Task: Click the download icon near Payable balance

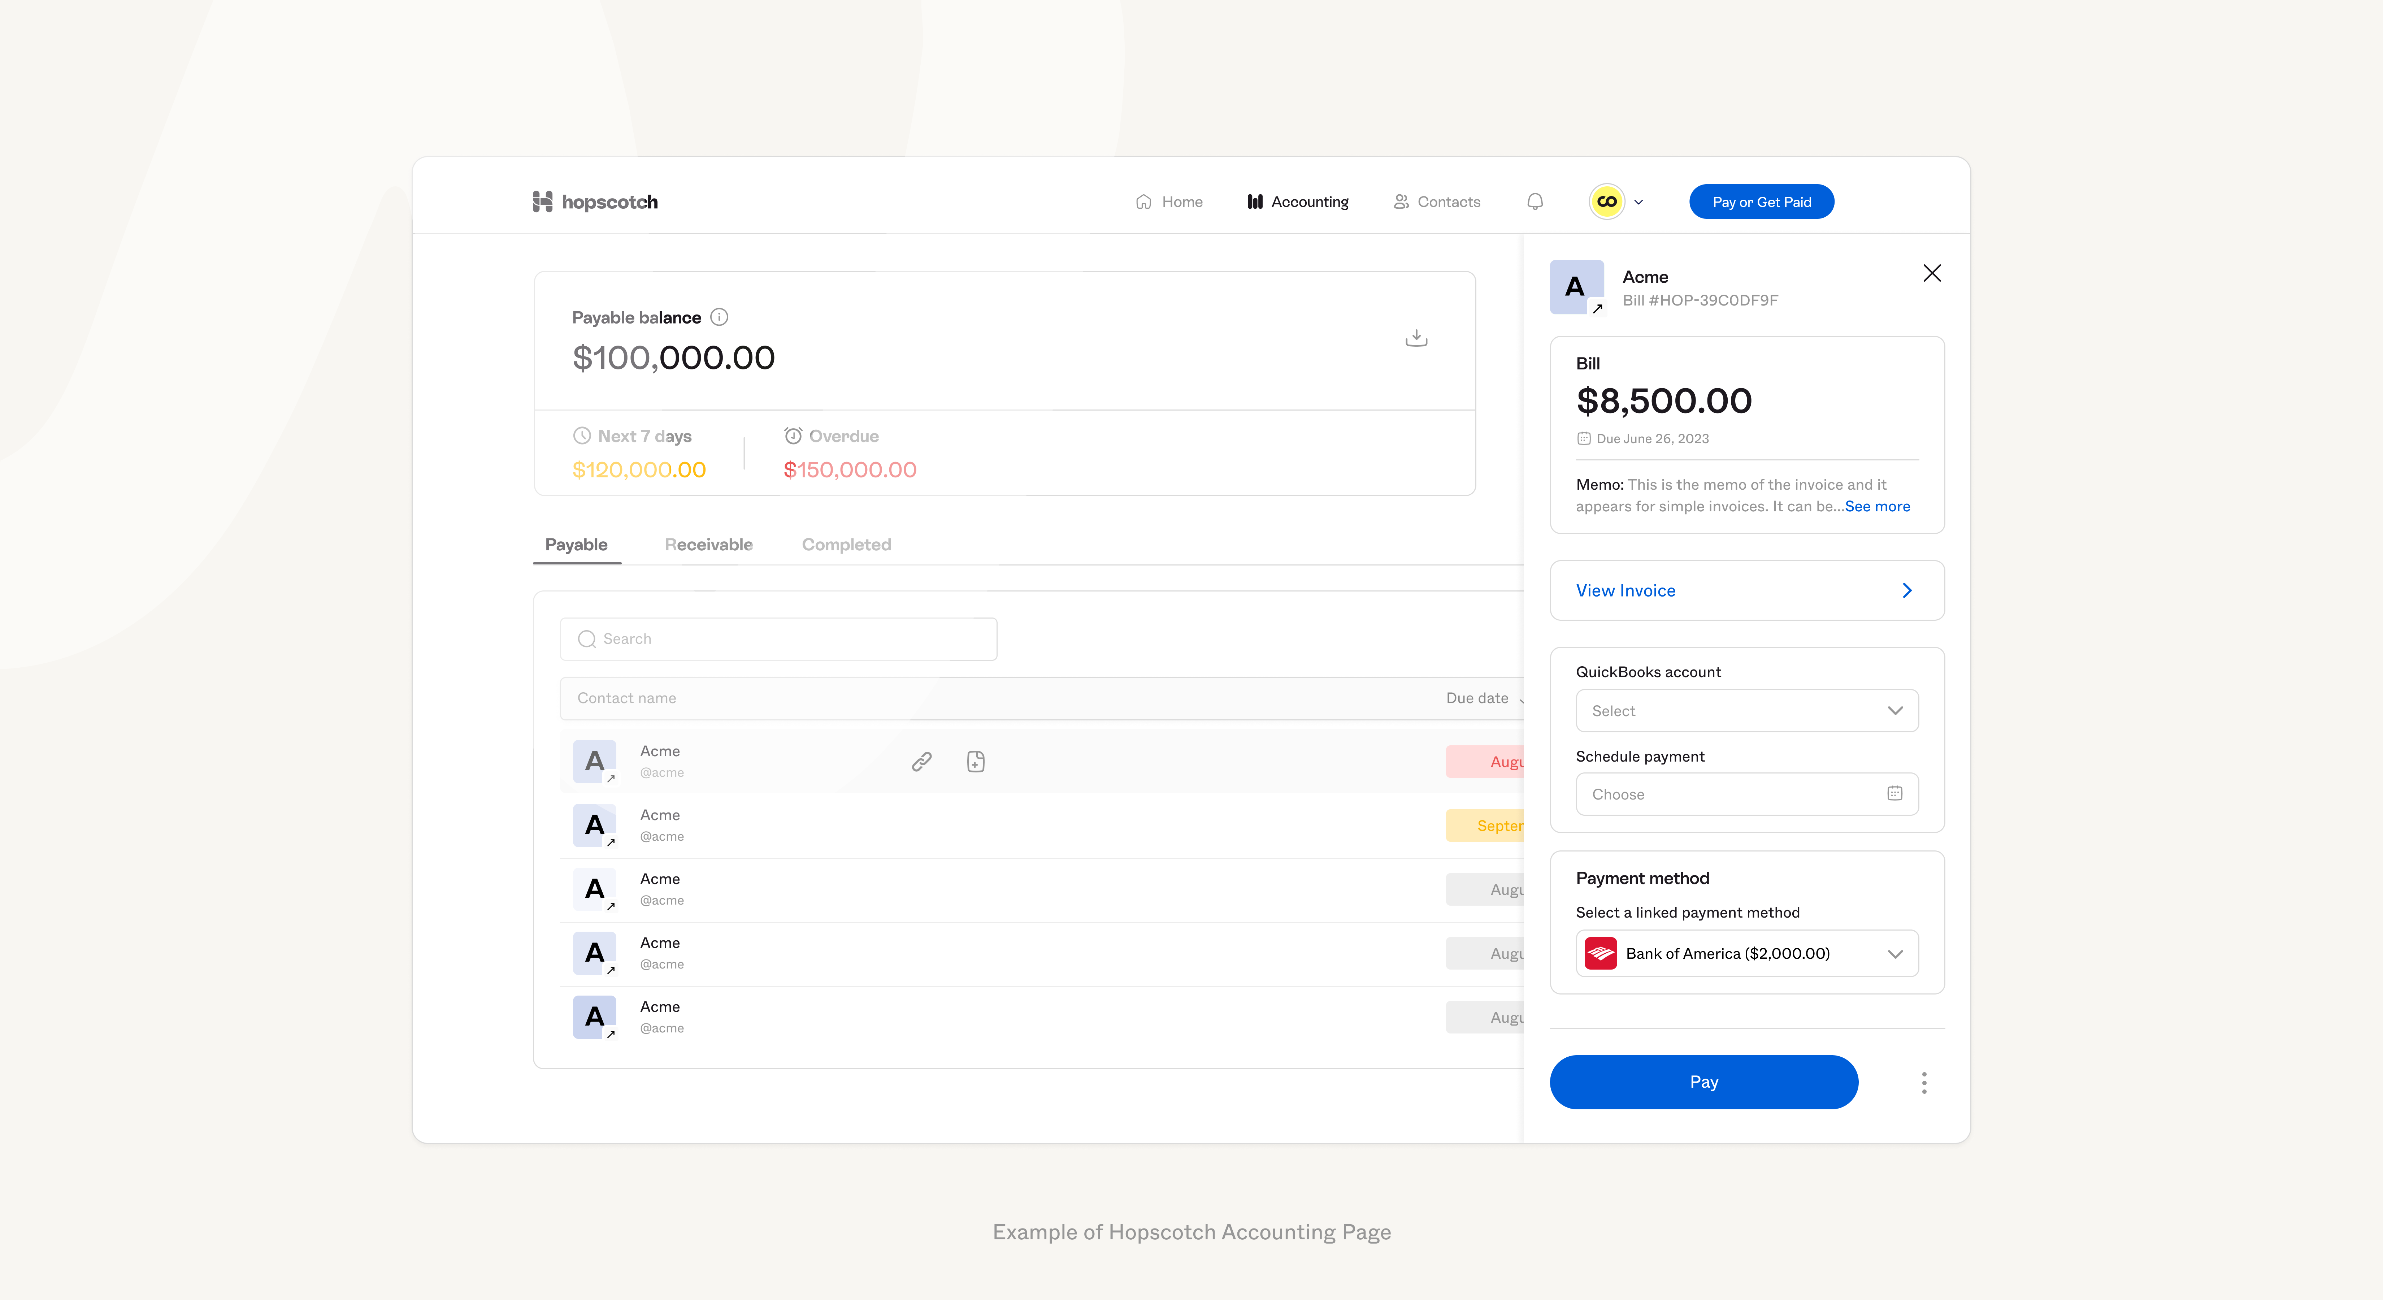Action: click(x=1416, y=337)
